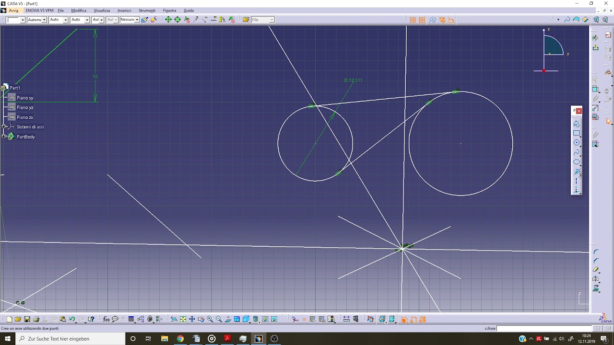This screenshot has height=345, width=614.
Task: Toggle Dimensional Constraints icon
Action: pyautogui.click(x=451, y=20)
